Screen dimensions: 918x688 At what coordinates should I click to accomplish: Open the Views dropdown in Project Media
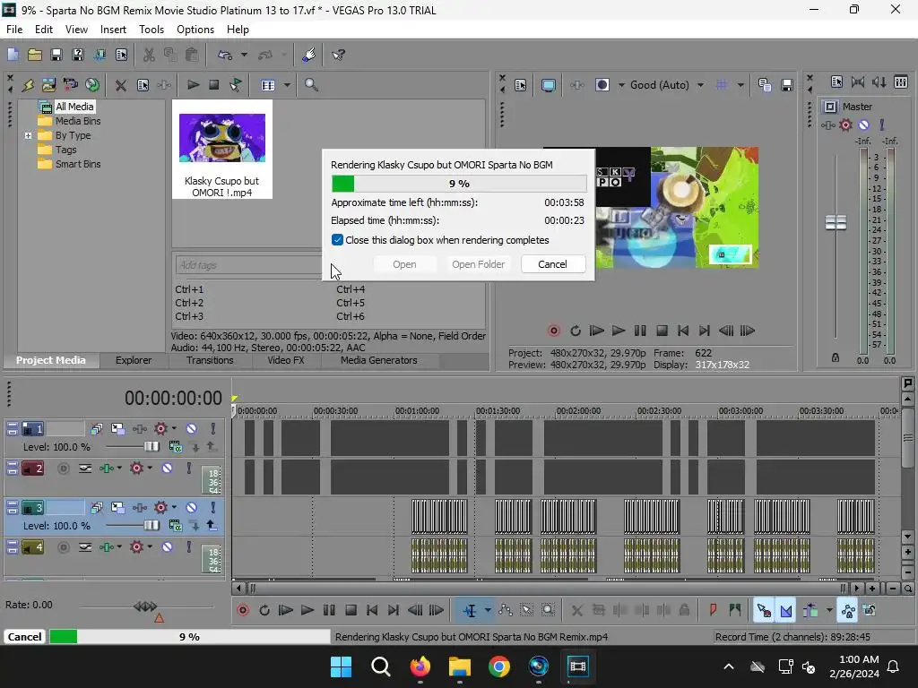287,85
